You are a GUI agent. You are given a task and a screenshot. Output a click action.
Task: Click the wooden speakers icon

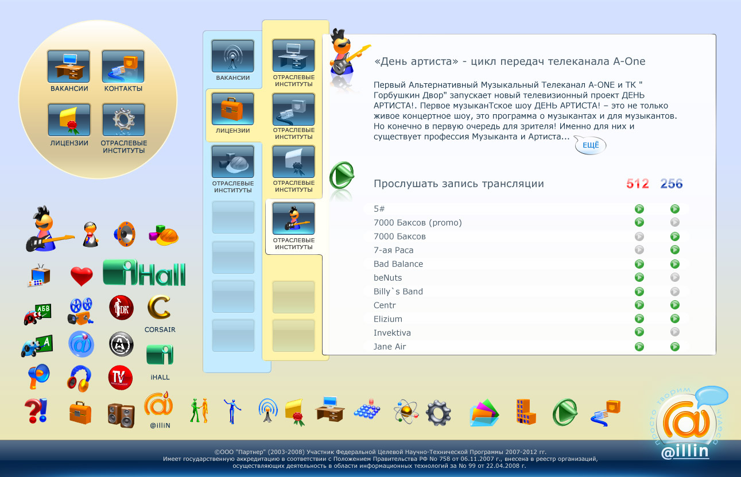tap(121, 413)
